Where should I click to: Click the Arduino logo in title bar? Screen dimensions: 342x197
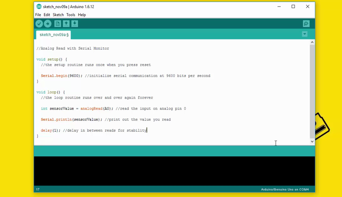click(x=39, y=7)
